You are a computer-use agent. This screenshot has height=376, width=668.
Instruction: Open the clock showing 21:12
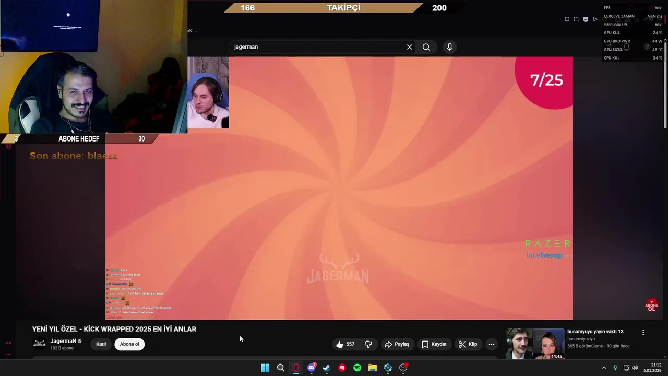pyautogui.click(x=652, y=368)
